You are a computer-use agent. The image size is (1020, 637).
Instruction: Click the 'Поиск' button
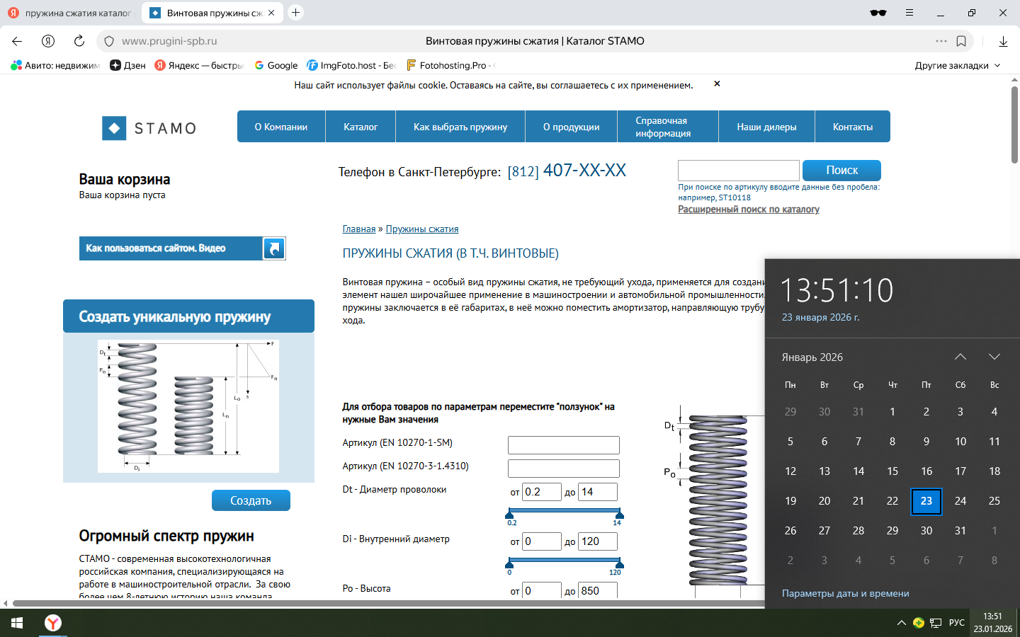(841, 170)
